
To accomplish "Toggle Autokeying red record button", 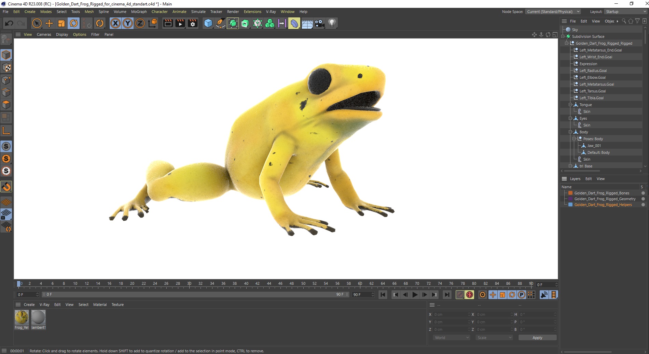I will pos(470,295).
